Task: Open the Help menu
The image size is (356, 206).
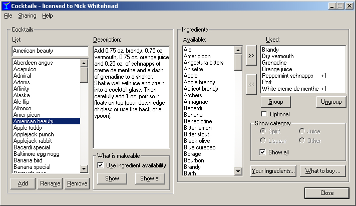Action: [48, 16]
